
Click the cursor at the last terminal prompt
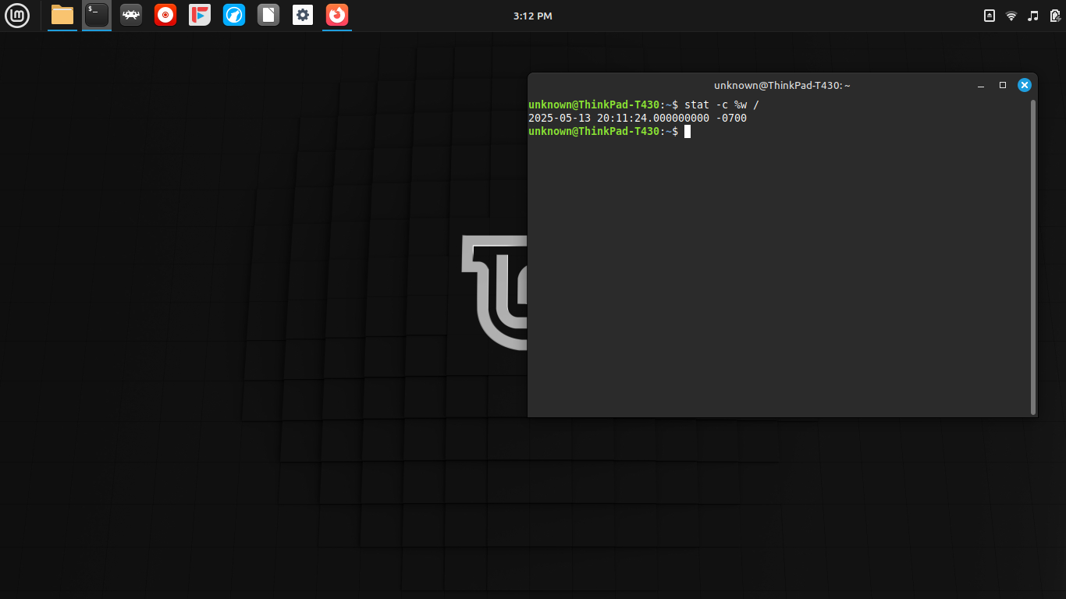tap(688, 131)
